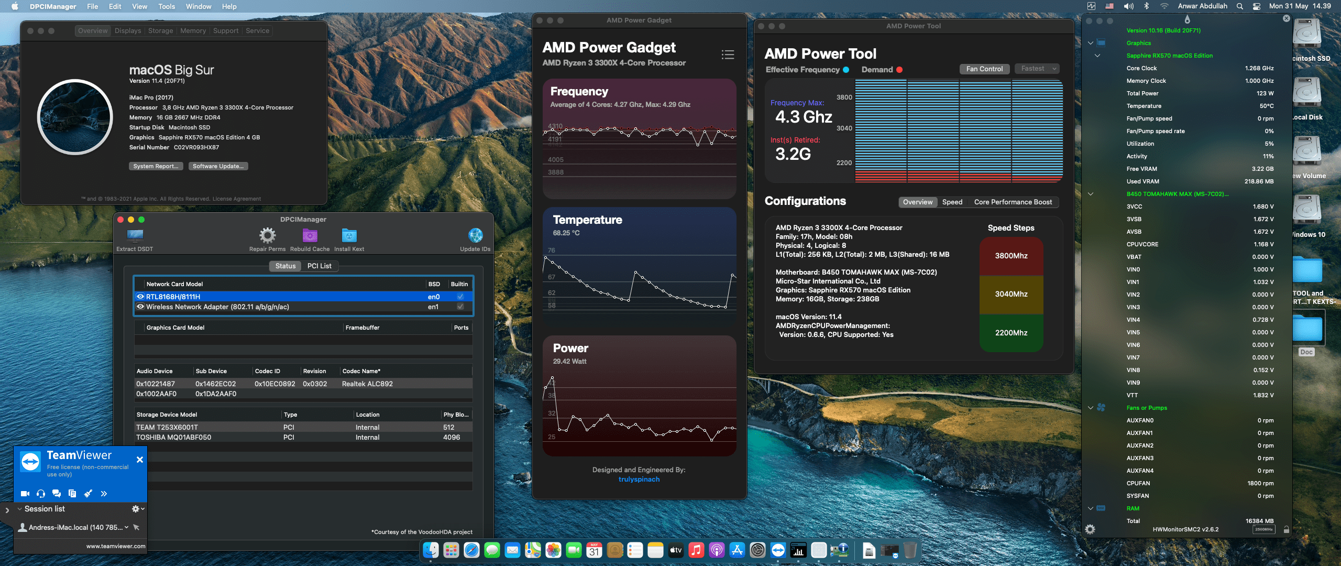This screenshot has height=566, width=1341.
Task: Toggle Demand red indicator
Action: (x=899, y=70)
